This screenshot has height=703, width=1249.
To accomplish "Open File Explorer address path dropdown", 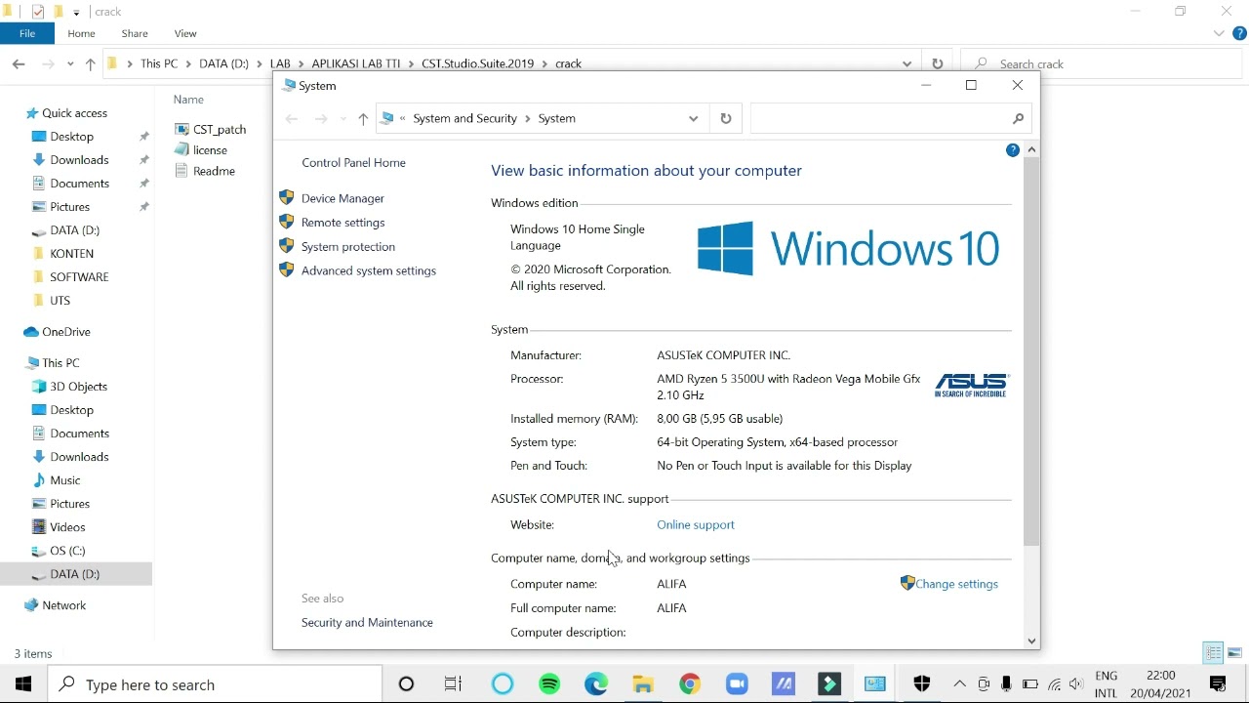I will 907,63.
